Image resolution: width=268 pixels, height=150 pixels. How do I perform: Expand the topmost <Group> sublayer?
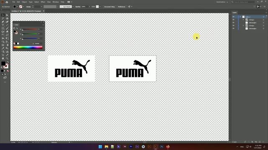click(x=243, y=20)
